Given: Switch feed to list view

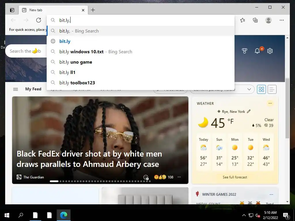Looking at the screenshot, I should [272, 89].
